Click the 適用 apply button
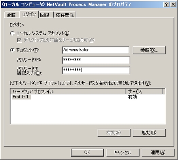This screenshot has height=160, width=178. pos(158,152)
